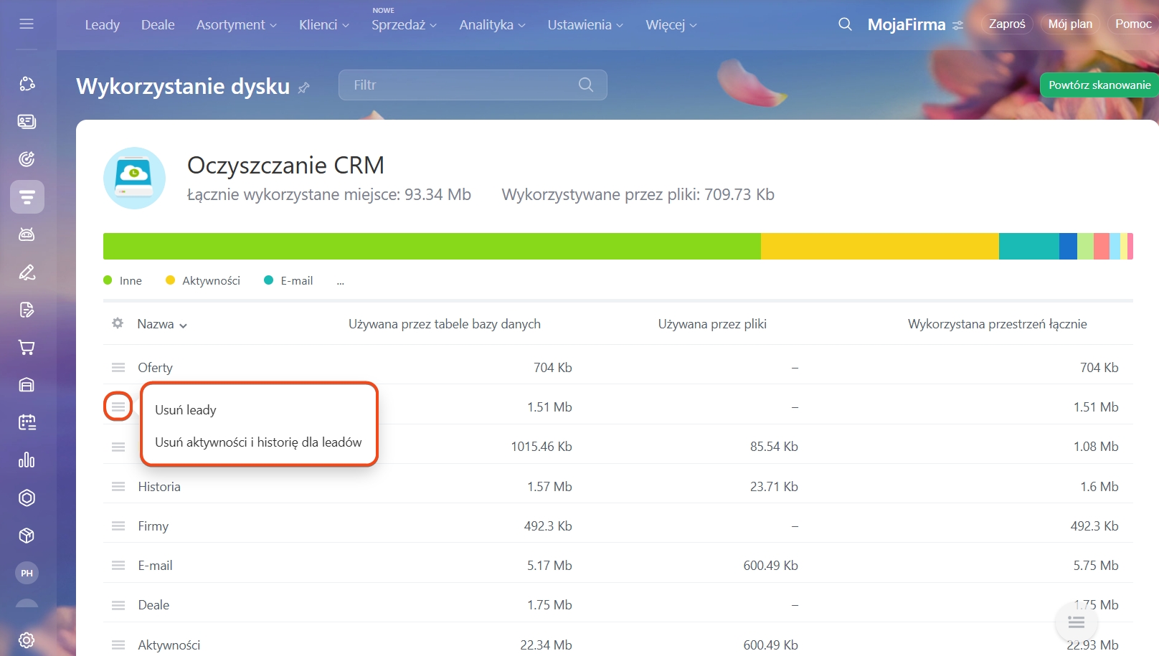Open the calendar icon in the sidebar
The width and height of the screenshot is (1159, 656).
[x=27, y=422]
